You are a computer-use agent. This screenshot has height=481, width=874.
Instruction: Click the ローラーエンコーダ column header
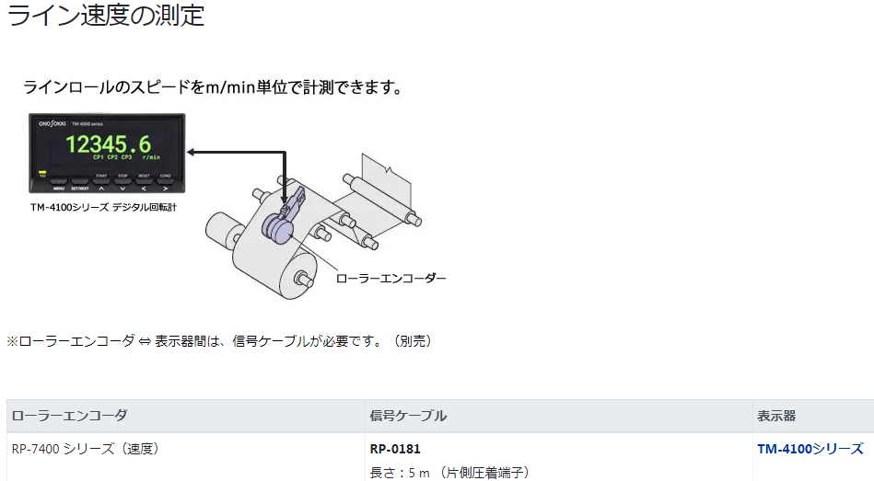tap(69, 416)
